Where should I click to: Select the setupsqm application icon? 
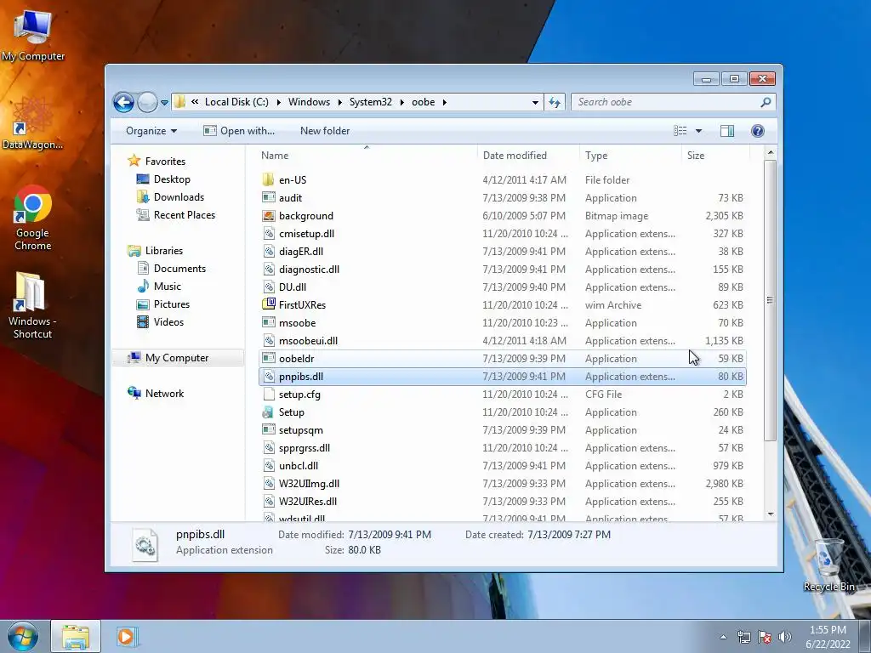[x=269, y=429]
